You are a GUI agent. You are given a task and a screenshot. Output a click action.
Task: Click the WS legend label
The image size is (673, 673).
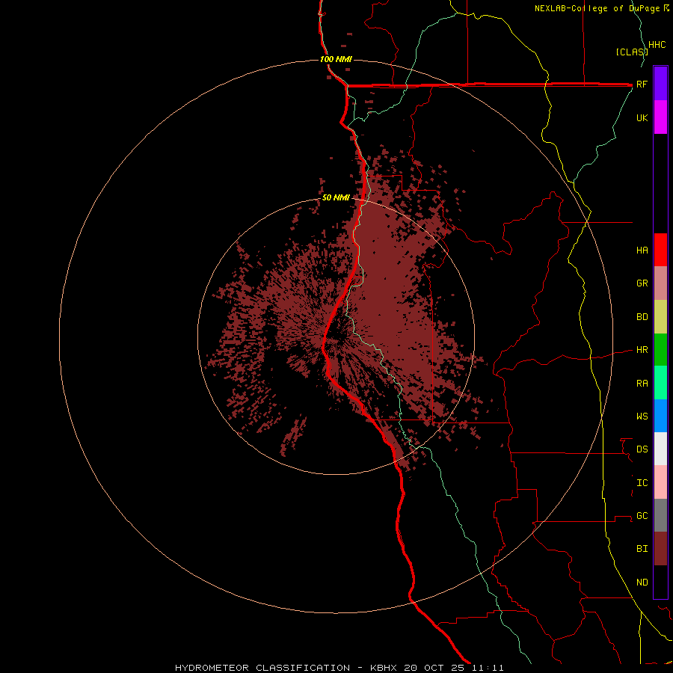tap(642, 417)
